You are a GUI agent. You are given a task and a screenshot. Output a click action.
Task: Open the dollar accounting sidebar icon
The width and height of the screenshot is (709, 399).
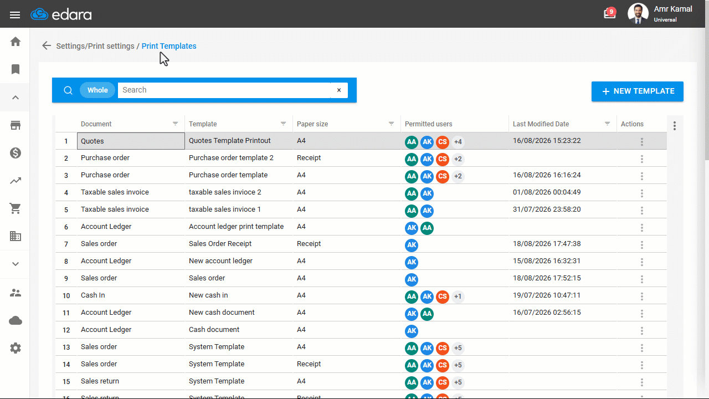(16, 153)
